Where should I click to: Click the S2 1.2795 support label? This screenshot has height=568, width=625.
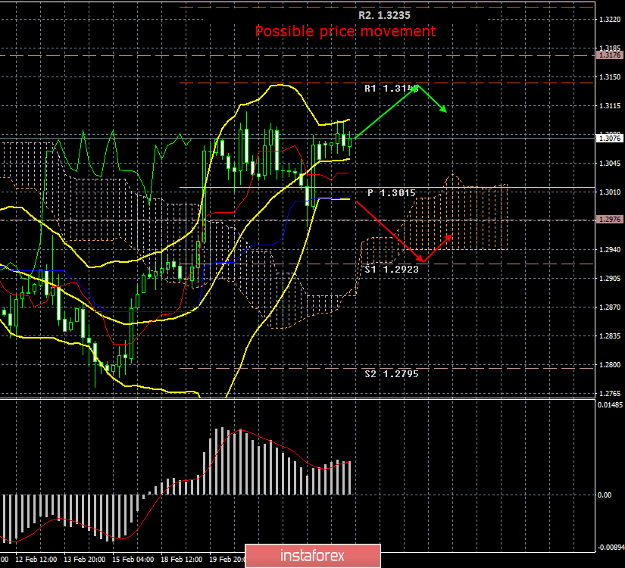(392, 374)
